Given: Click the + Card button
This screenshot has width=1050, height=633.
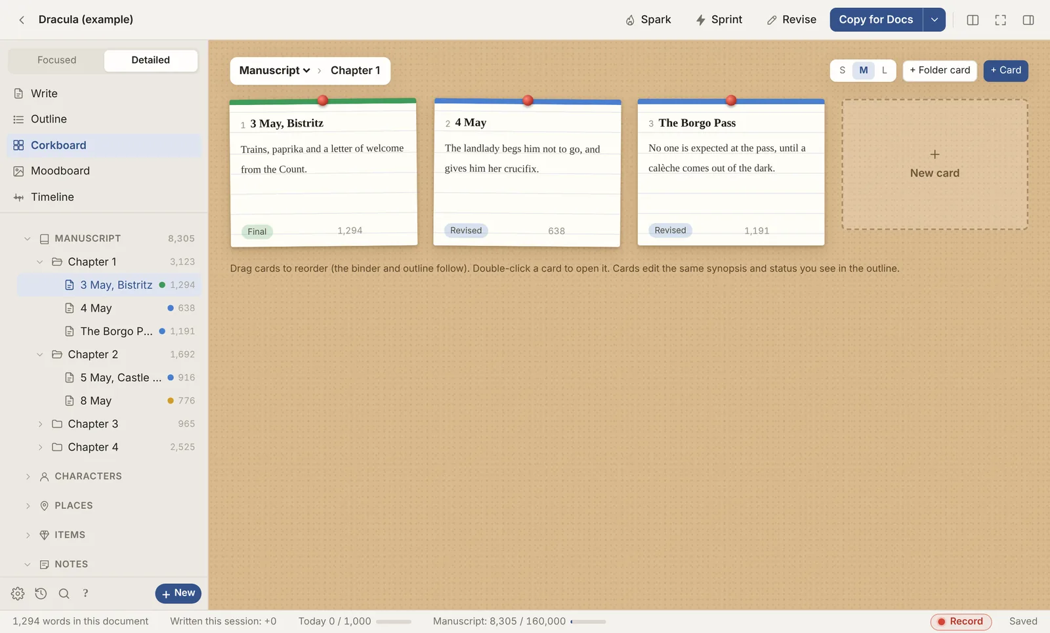Looking at the screenshot, I should pyautogui.click(x=1005, y=70).
